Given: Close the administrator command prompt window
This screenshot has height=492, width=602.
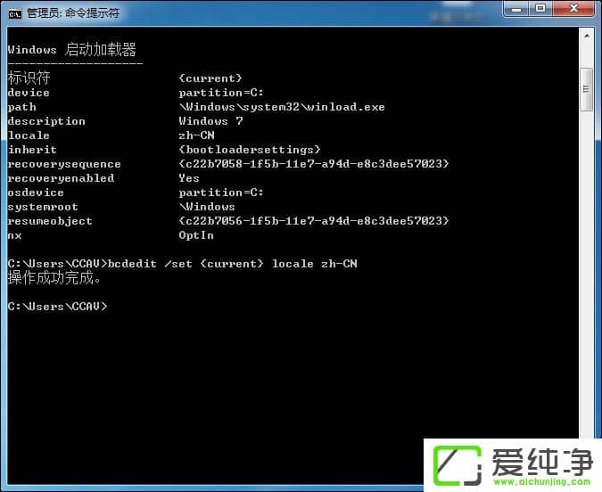Looking at the screenshot, I should pyautogui.click(x=572, y=9).
